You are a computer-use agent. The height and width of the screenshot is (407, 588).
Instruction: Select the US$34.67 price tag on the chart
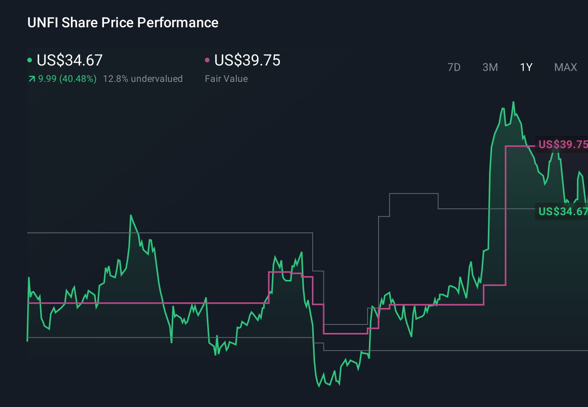tap(562, 212)
